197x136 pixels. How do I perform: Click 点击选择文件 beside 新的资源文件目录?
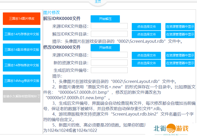pos(147,63)
